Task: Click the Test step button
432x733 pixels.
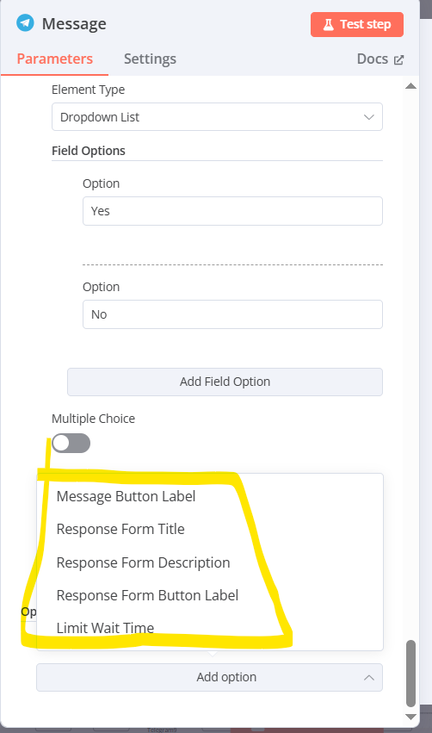Action: 357,24
